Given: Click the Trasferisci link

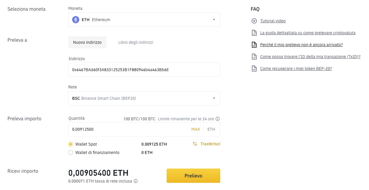Looking at the screenshot, I should (x=210, y=144).
